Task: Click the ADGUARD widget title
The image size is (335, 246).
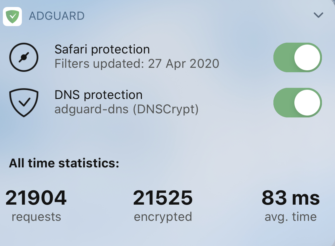Action: (57, 16)
